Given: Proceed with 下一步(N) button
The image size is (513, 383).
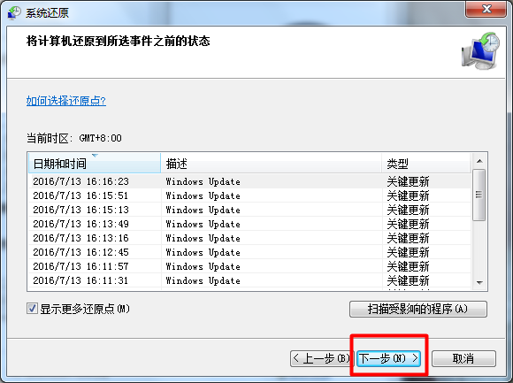Looking at the screenshot, I should (388, 359).
